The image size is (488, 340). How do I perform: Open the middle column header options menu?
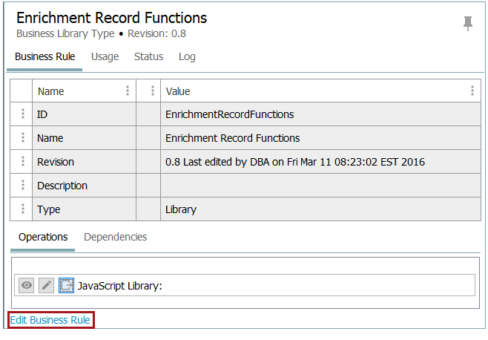152,91
